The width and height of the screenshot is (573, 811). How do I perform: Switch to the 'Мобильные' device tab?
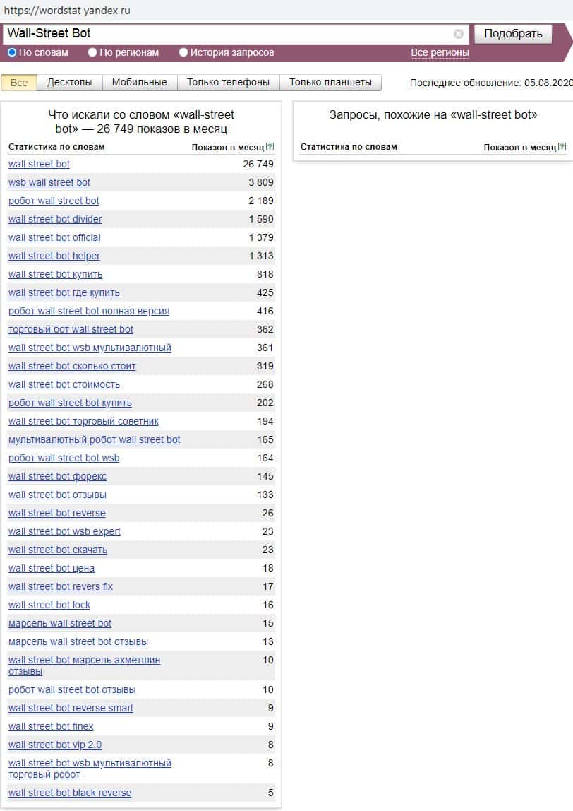pos(139,83)
